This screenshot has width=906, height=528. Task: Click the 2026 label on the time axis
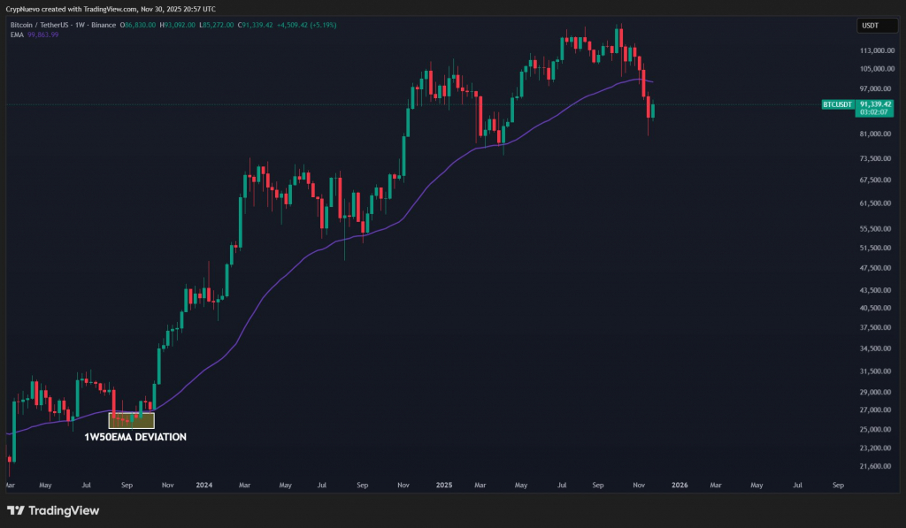tap(679, 485)
